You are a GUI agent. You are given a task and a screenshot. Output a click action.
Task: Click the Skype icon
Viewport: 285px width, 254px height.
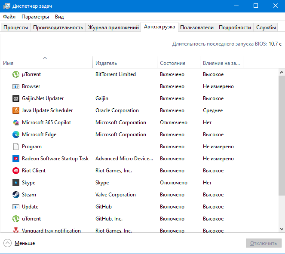click(16, 183)
